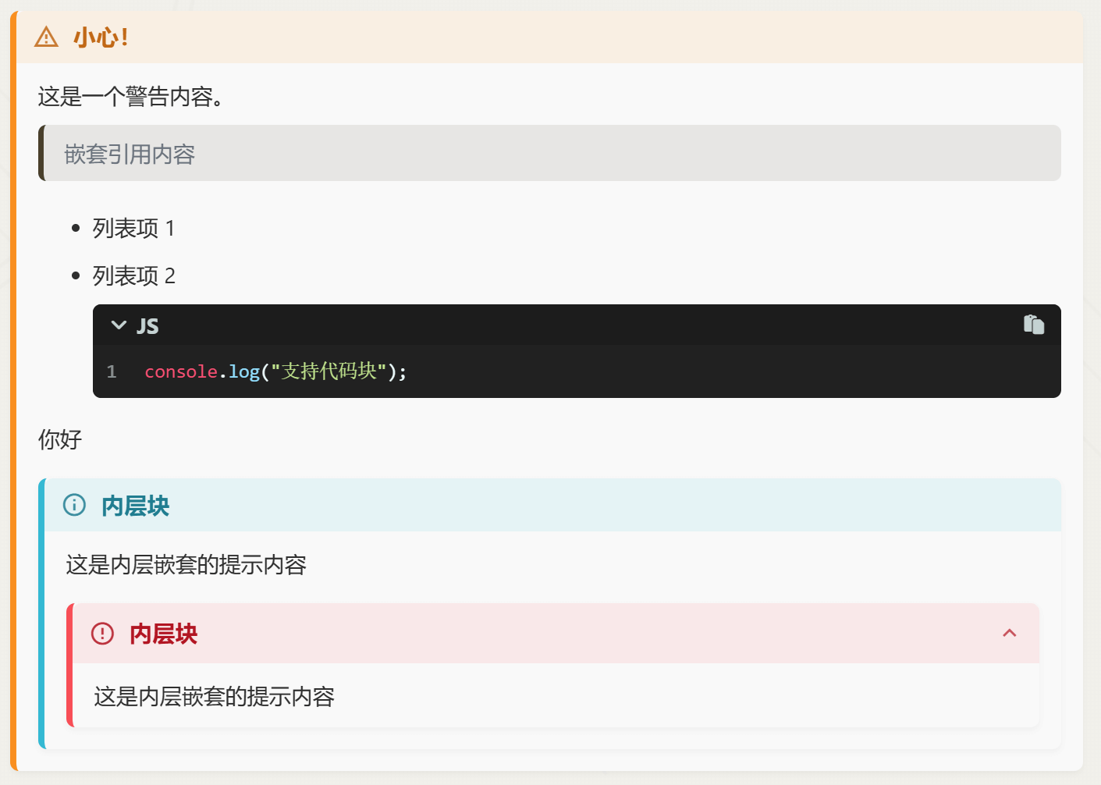
Task: Collapse the red 内层块 callout
Action: pyautogui.click(x=1009, y=633)
